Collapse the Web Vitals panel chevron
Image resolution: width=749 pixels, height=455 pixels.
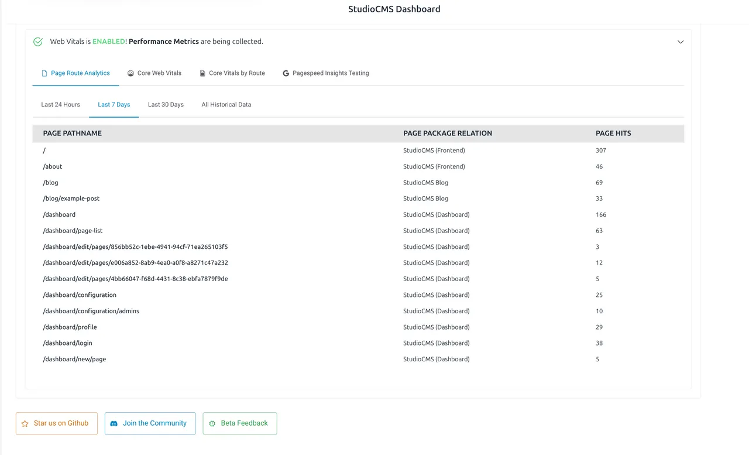(x=681, y=42)
